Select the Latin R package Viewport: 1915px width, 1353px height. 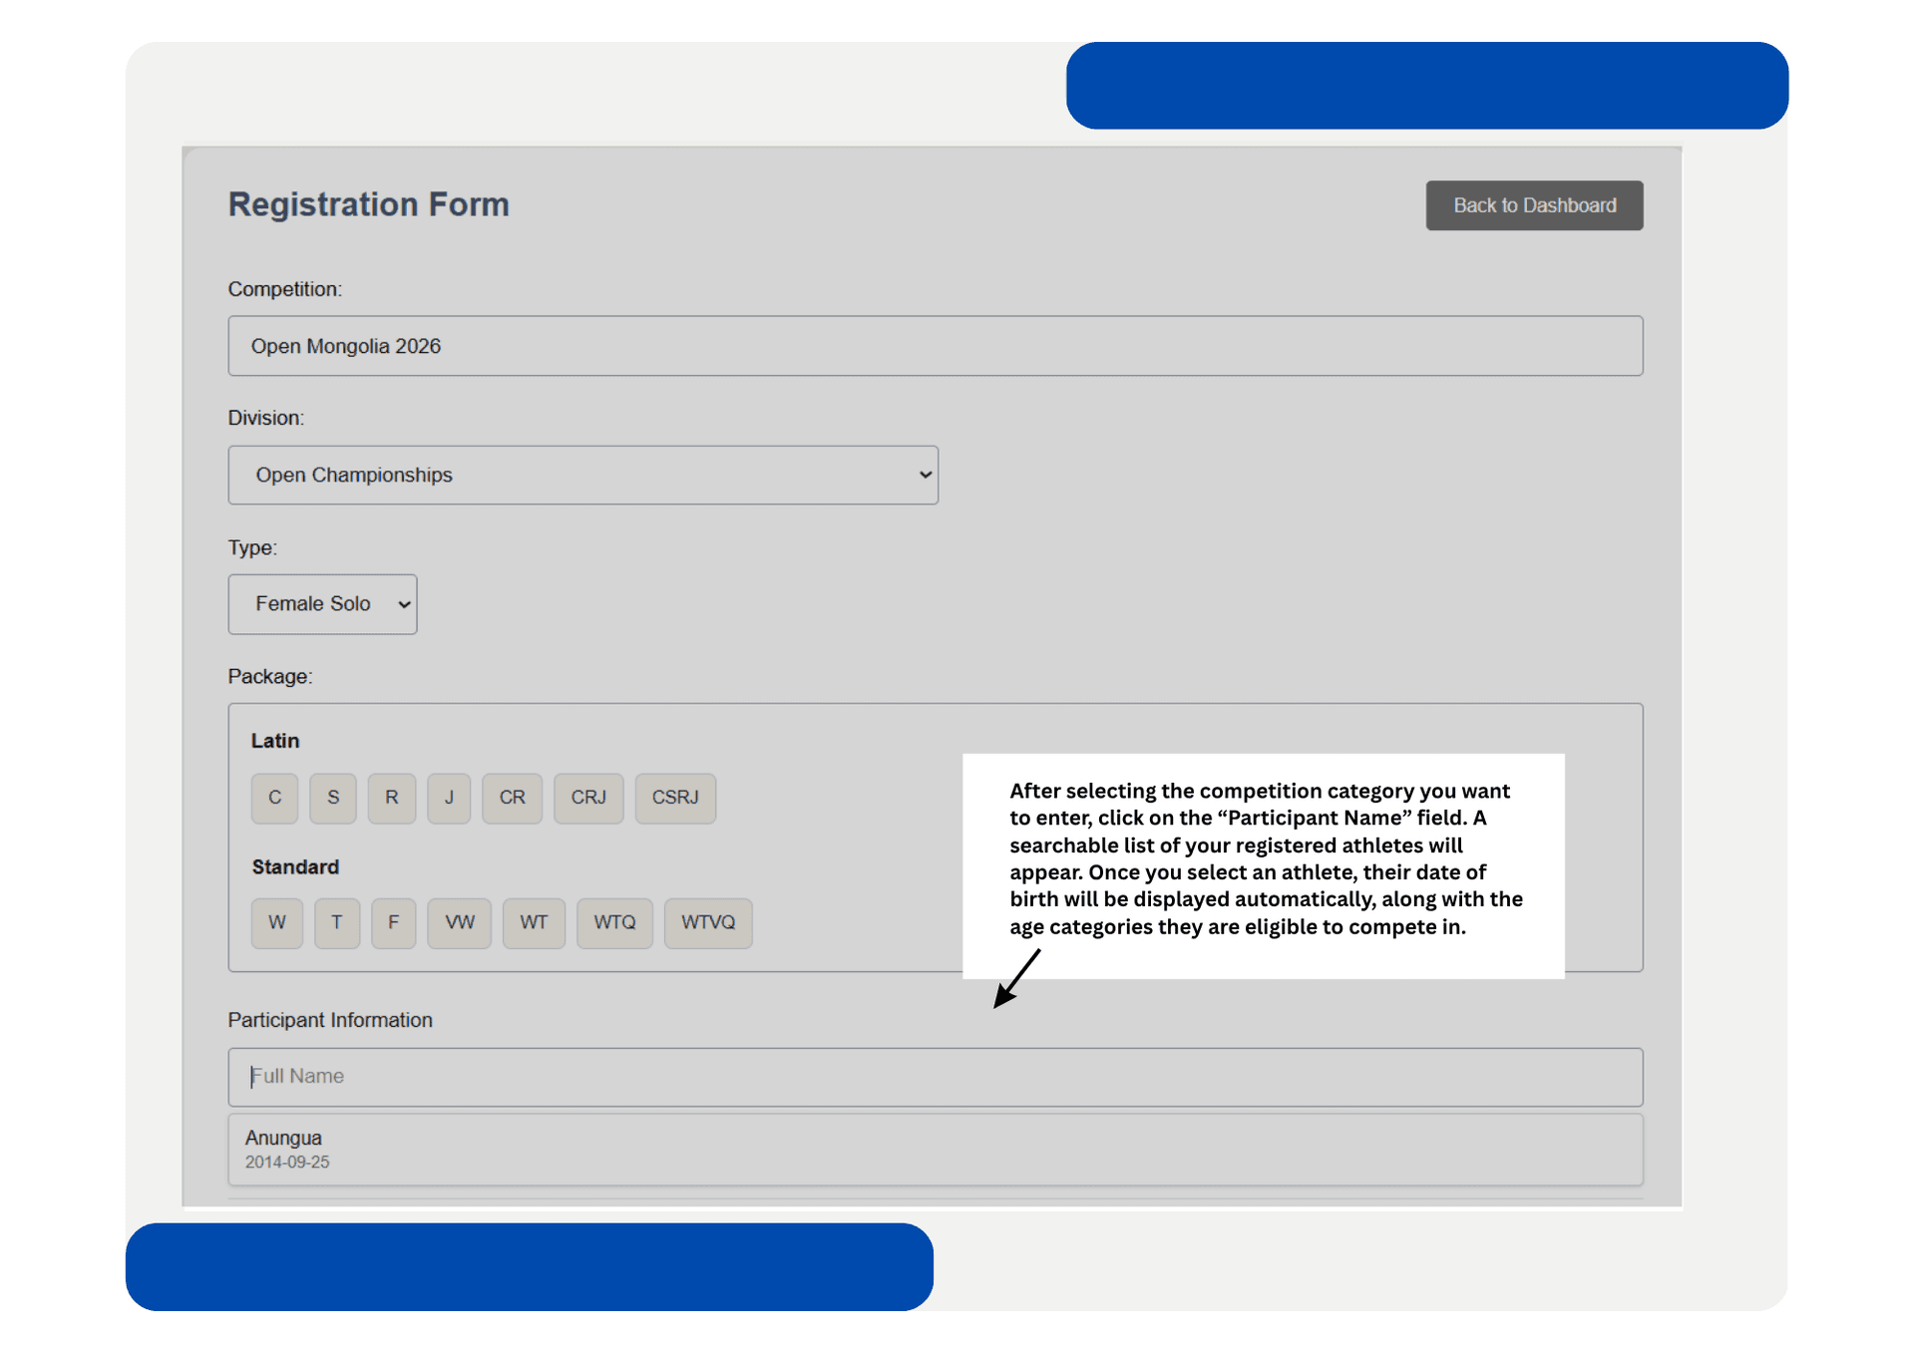click(x=391, y=798)
